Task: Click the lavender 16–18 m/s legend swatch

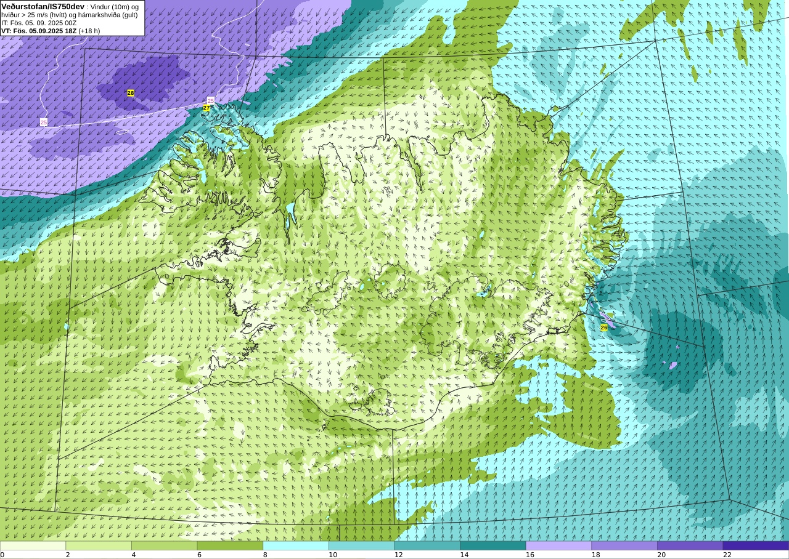Action: pyautogui.click(x=559, y=545)
